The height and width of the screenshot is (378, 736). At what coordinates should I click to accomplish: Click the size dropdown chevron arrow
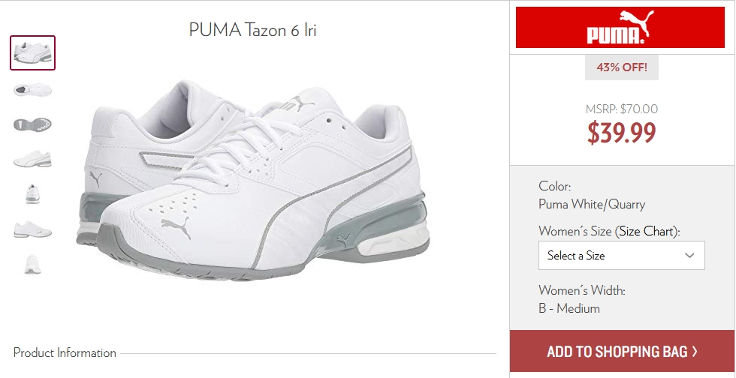point(689,256)
